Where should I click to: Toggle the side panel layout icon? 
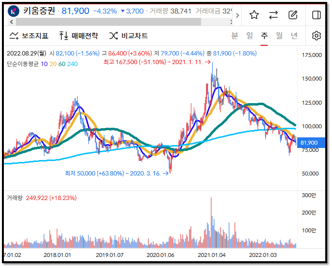tap(317, 15)
